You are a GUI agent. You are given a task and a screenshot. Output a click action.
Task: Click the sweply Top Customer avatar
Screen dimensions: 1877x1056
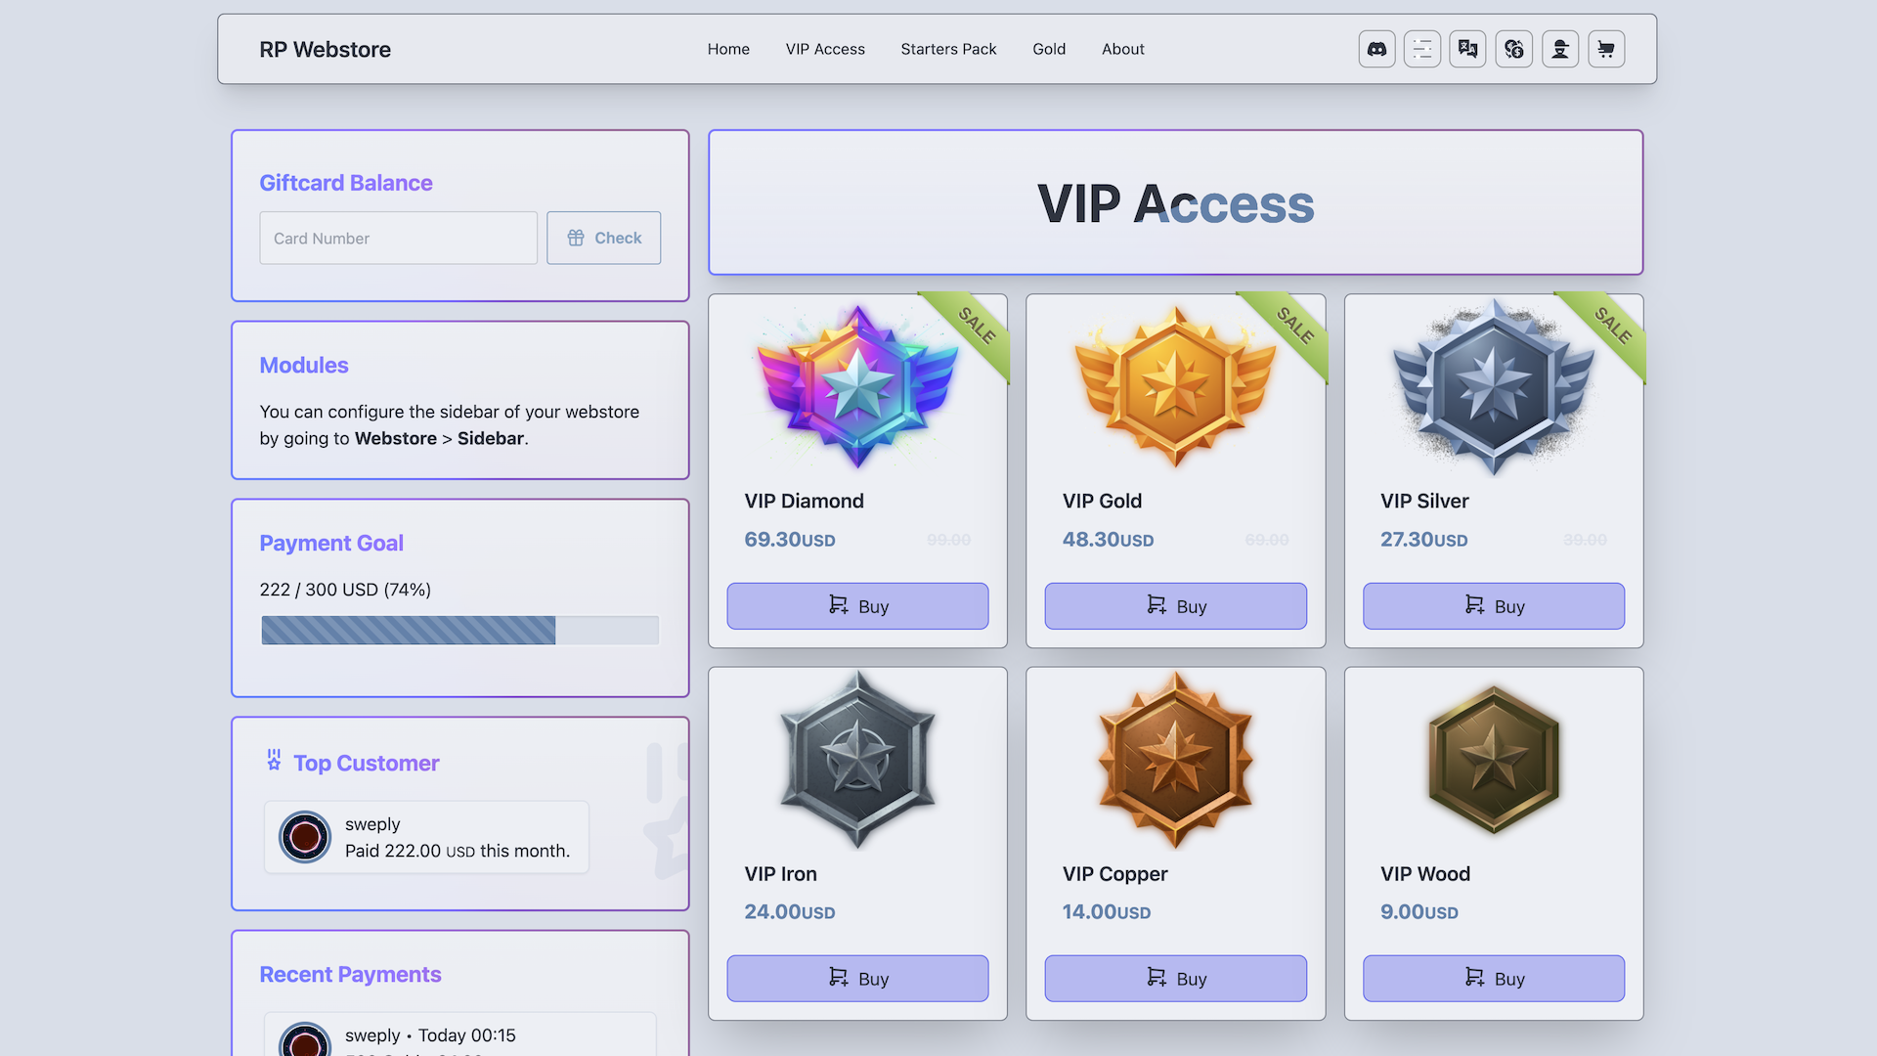305,837
